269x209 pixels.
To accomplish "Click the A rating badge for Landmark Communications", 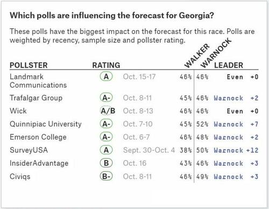I will tap(106, 76).
